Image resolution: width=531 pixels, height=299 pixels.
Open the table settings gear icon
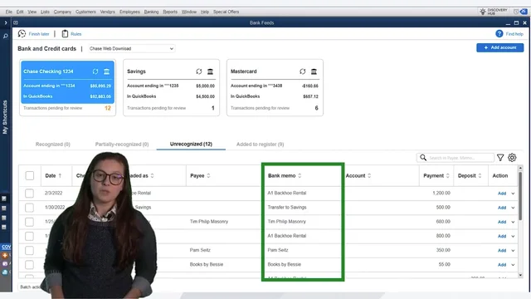tap(512, 158)
